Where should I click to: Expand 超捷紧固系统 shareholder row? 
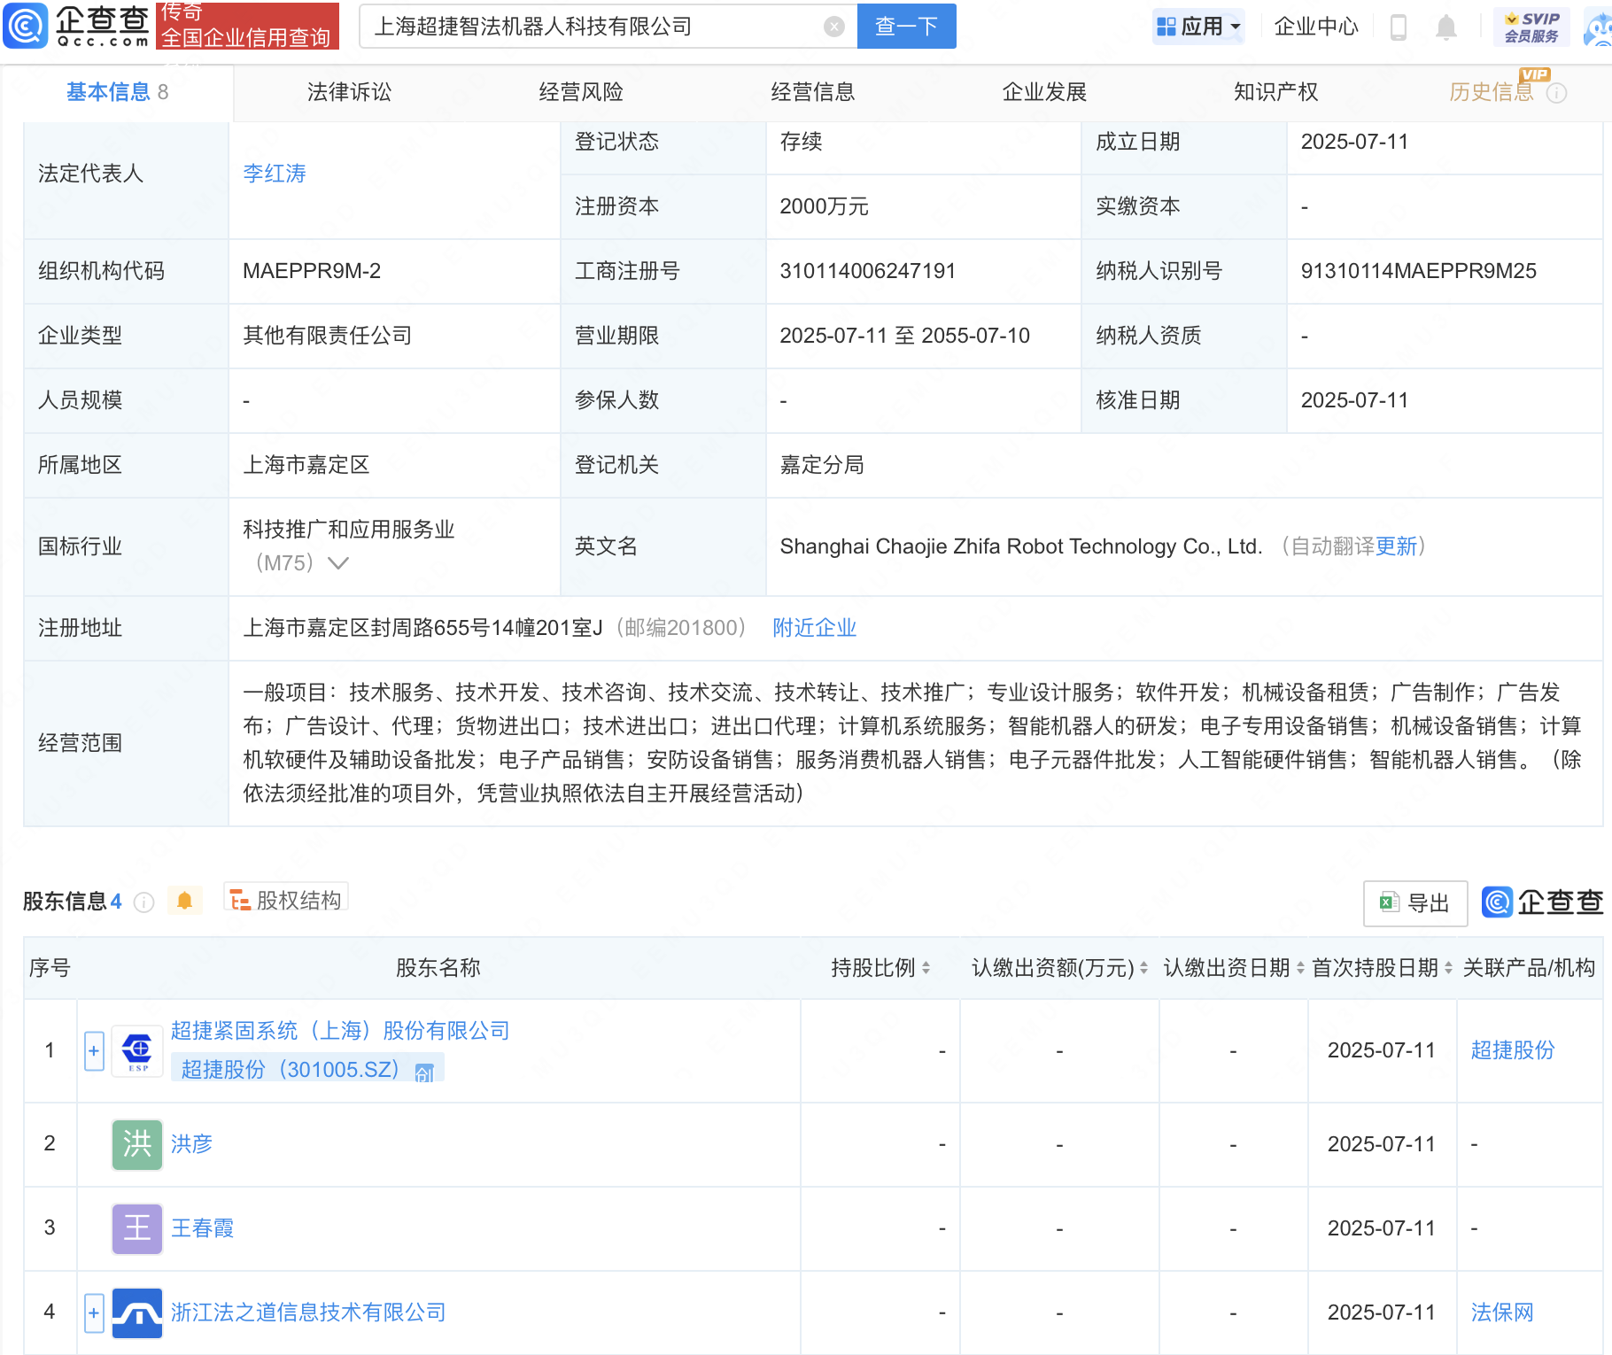click(x=94, y=1051)
